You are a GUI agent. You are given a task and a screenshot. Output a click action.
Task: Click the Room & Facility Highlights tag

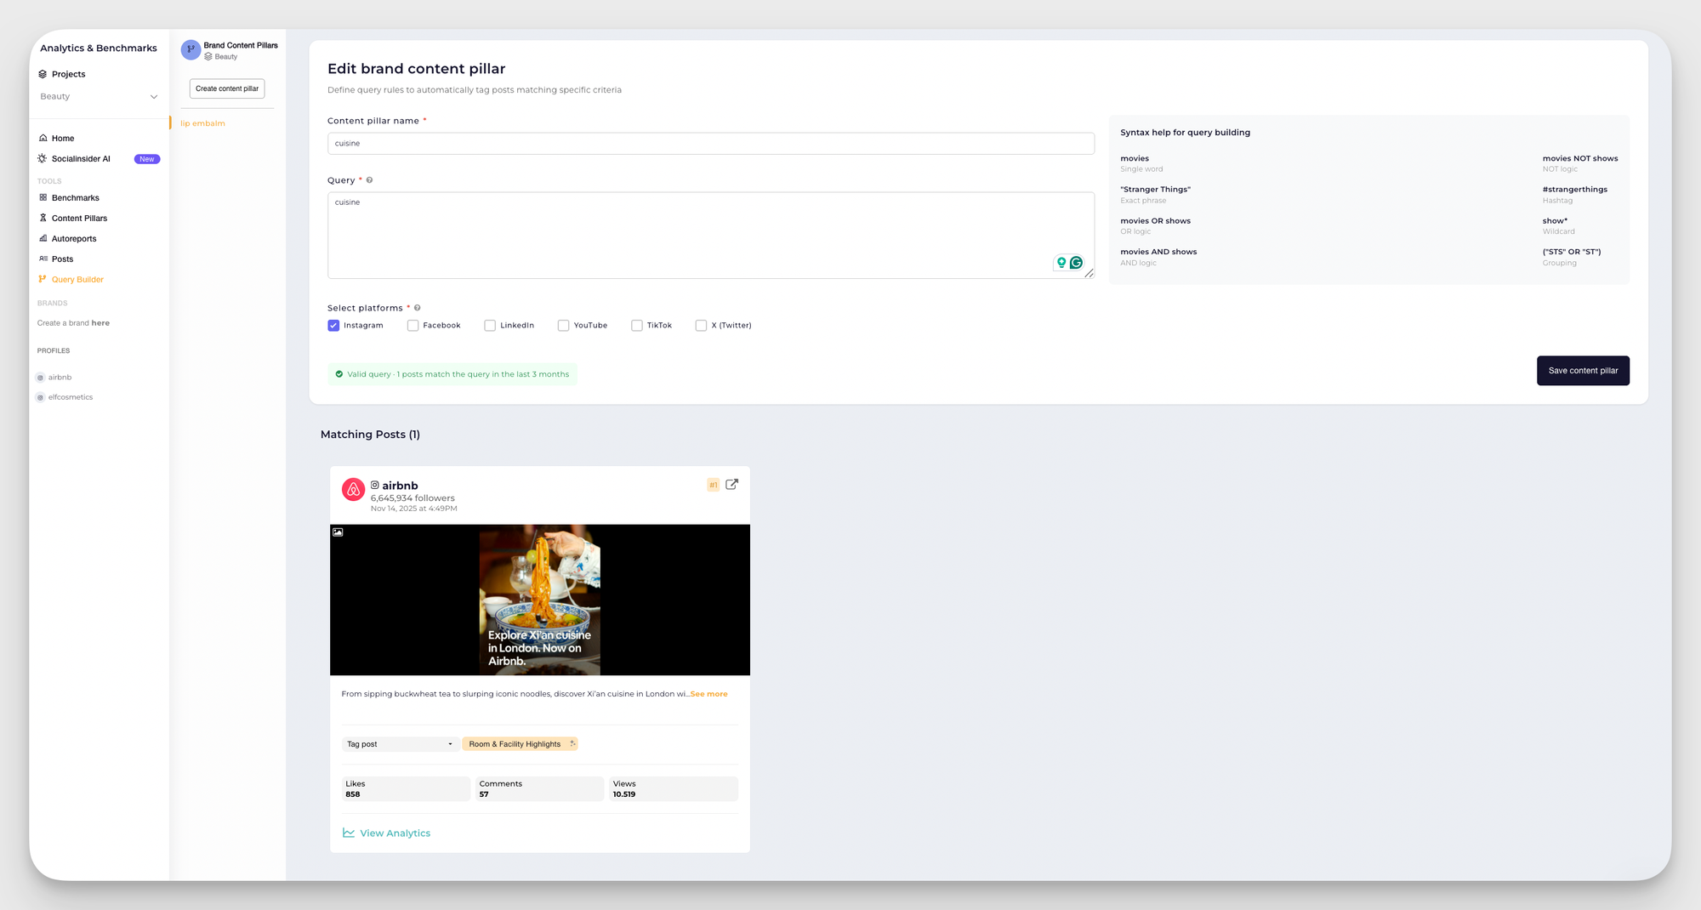pyautogui.click(x=515, y=743)
